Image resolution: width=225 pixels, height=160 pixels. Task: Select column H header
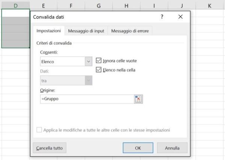coord(126,6)
